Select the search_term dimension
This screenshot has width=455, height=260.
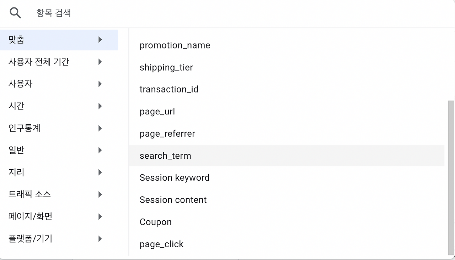[165, 156]
